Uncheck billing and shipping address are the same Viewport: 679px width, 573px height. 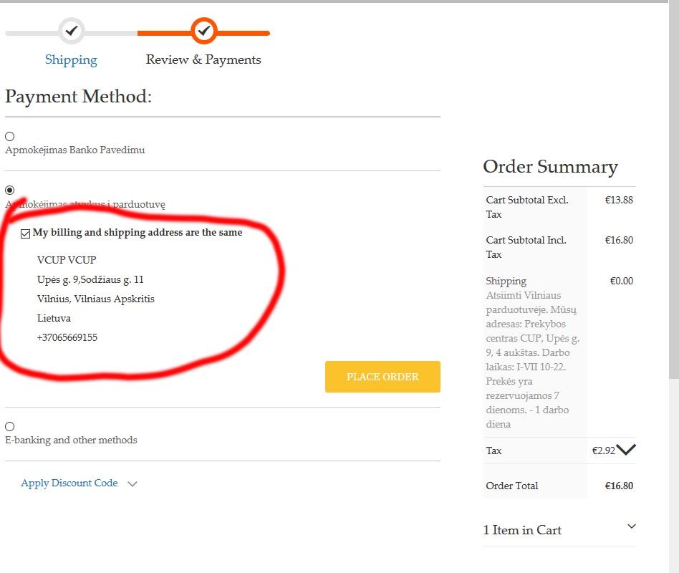[26, 233]
